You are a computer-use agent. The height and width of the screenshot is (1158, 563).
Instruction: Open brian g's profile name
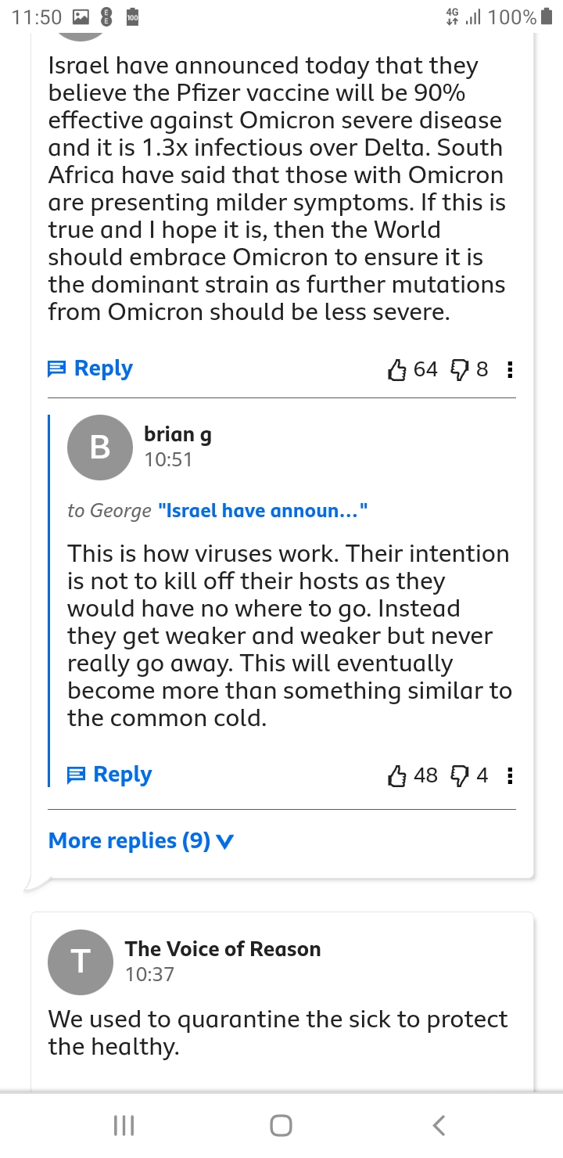click(x=178, y=434)
